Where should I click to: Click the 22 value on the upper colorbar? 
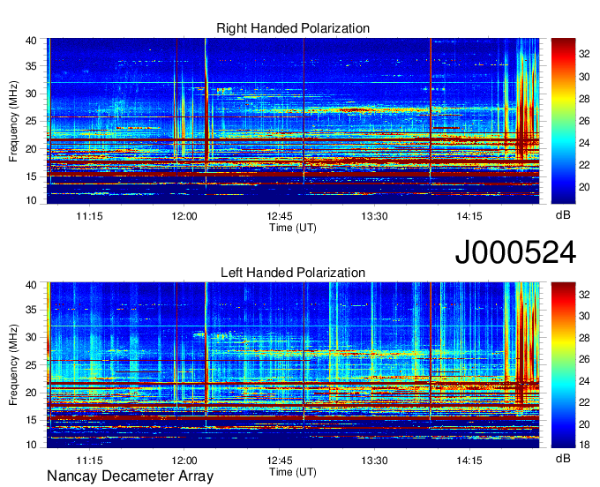point(584,165)
